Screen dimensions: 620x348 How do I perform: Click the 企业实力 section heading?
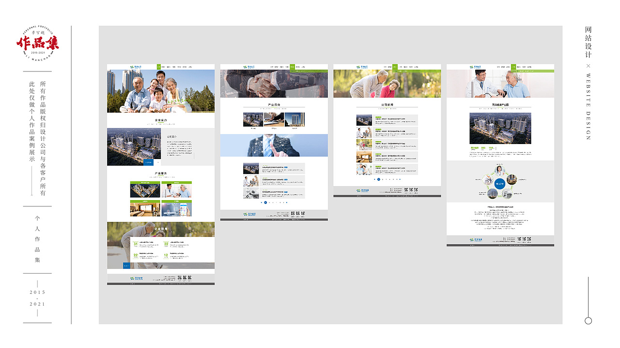click(161, 120)
